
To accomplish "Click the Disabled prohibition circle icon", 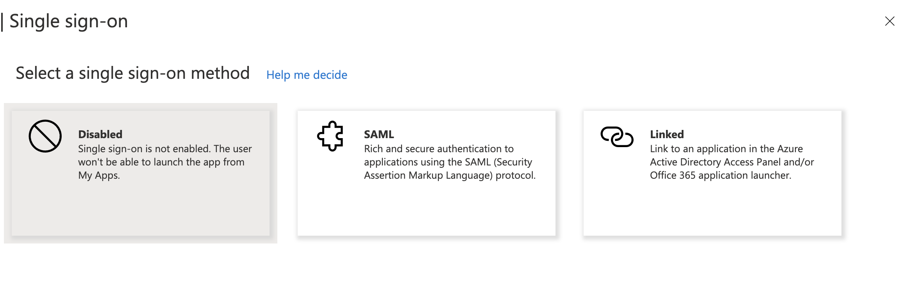I will click(x=45, y=136).
